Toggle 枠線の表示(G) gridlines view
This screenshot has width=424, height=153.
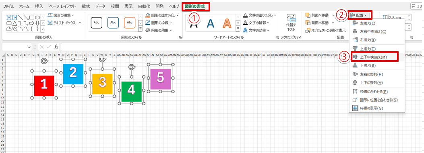coord(377,108)
